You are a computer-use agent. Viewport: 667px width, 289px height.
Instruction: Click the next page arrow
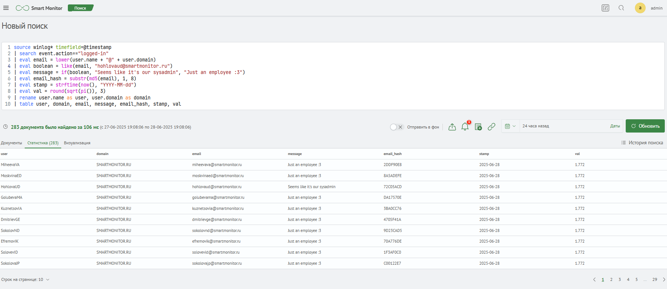[x=664, y=279]
